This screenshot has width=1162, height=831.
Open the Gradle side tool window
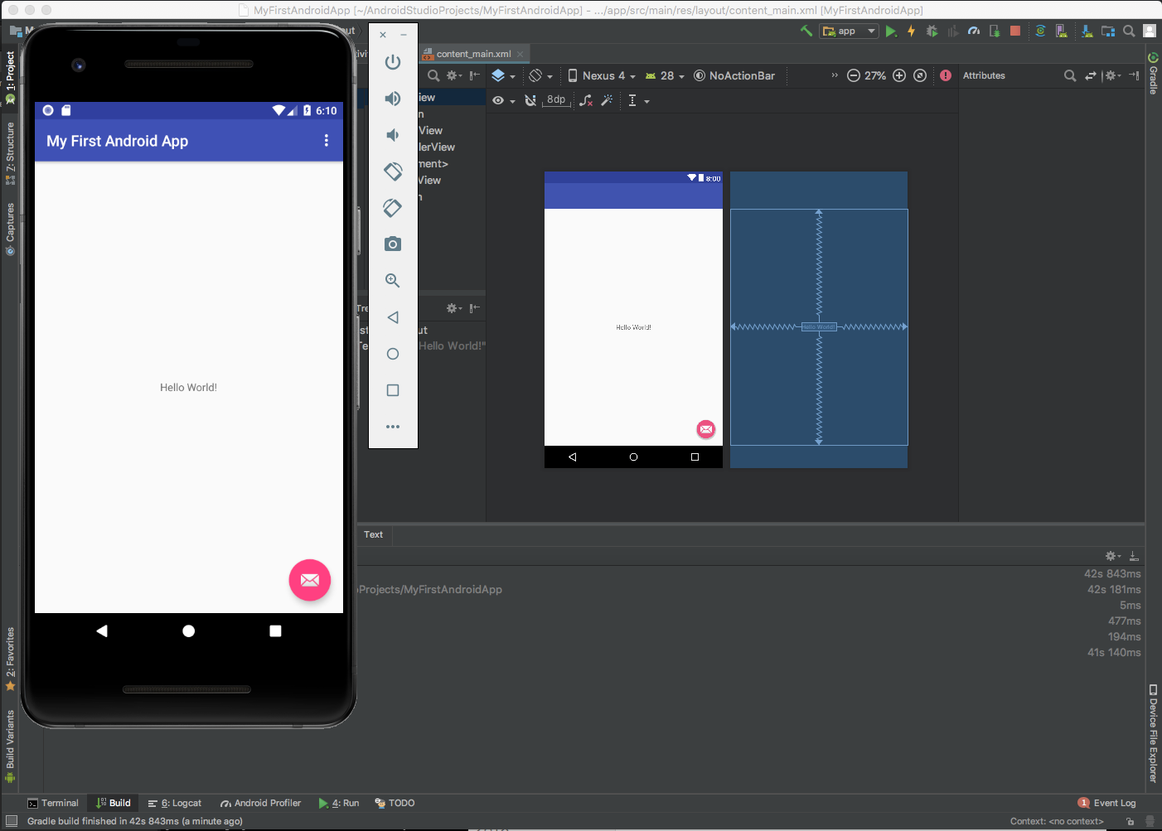(1153, 73)
